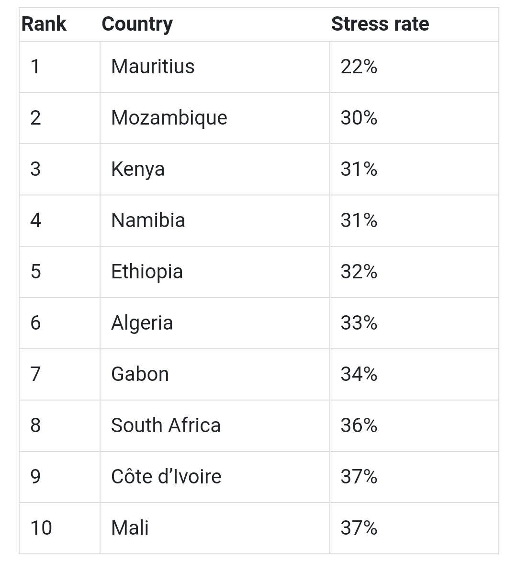Click the Namibia table cell
Image resolution: width=517 pixels, height=562 pixels.
coord(148,220)
